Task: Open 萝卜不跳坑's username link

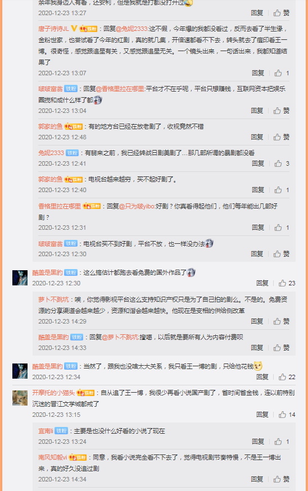Action: pyautogui.click(x=53, y=299)
